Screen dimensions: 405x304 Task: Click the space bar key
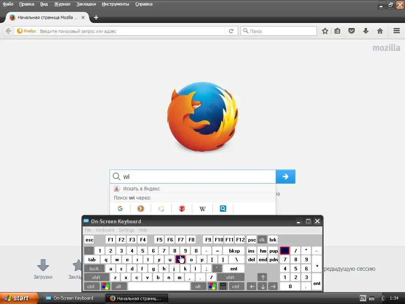(159, 287)
